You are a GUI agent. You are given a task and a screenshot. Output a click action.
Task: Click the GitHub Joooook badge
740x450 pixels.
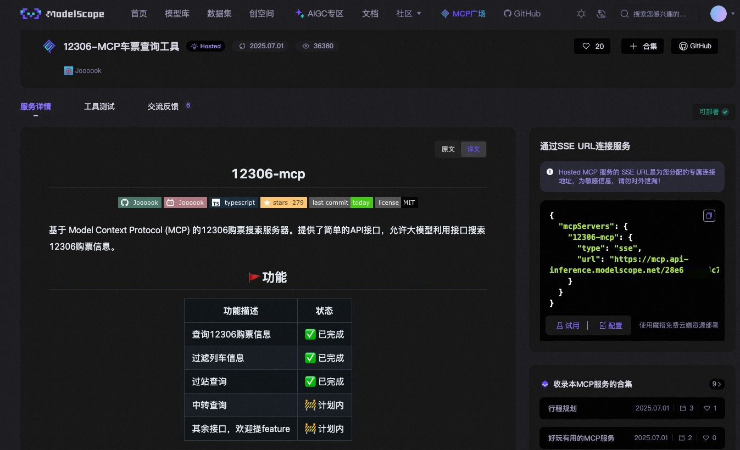[140, 203]
